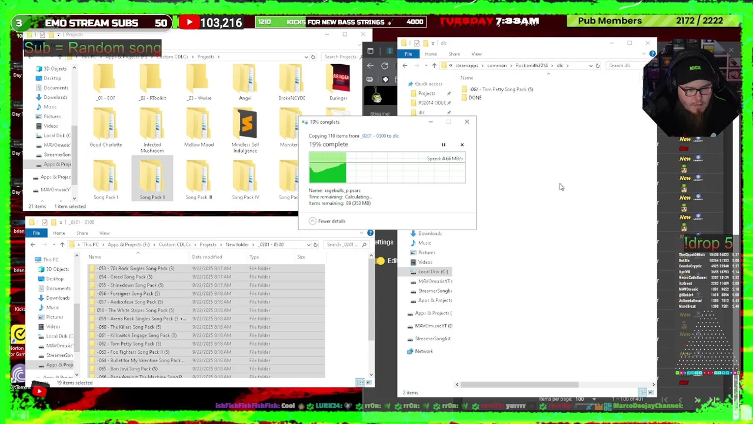Sort by Type column in file list

pos(254,257)
